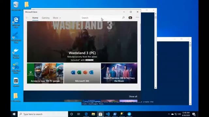Open the Wasteland 3 (PC) hero banner
Screen dimensions: 209x117
(x=82, y=42)
